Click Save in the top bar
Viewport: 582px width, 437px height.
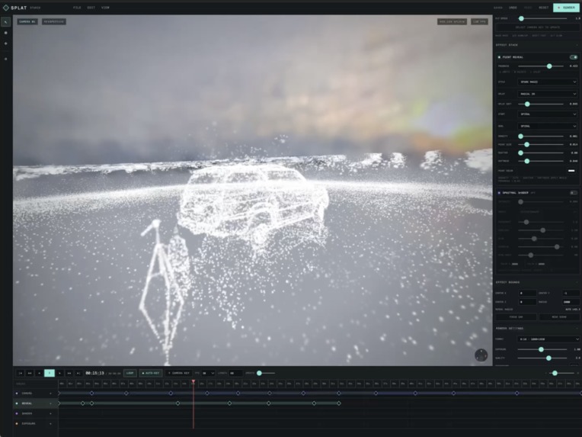498,8
